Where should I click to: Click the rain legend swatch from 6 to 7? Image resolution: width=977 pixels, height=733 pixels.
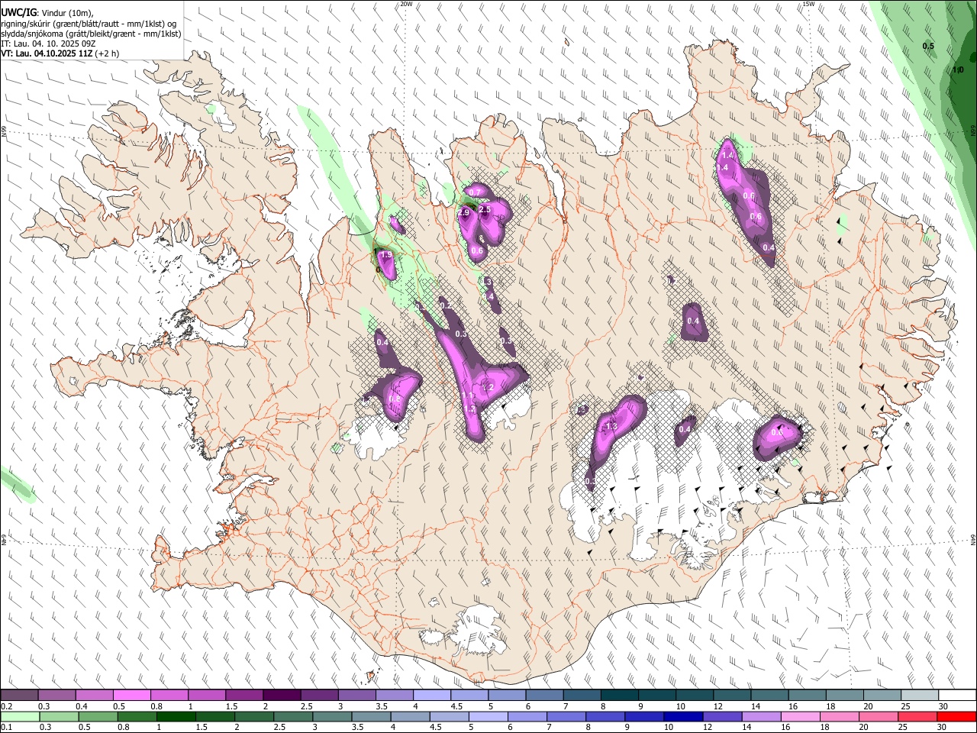click(527, 716)
